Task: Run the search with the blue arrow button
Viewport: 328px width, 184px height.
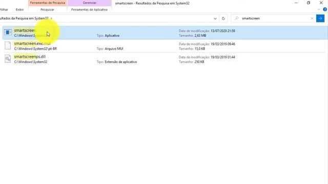Action: 320,18
